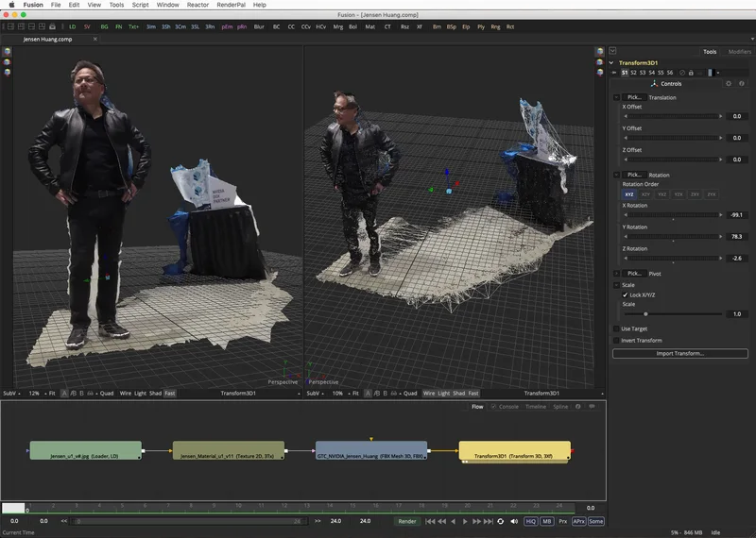Add a Color Corrector with the CC tool
Image resolution: width=756 pixels, height=538 pixels.
click(x=291, y=27)
